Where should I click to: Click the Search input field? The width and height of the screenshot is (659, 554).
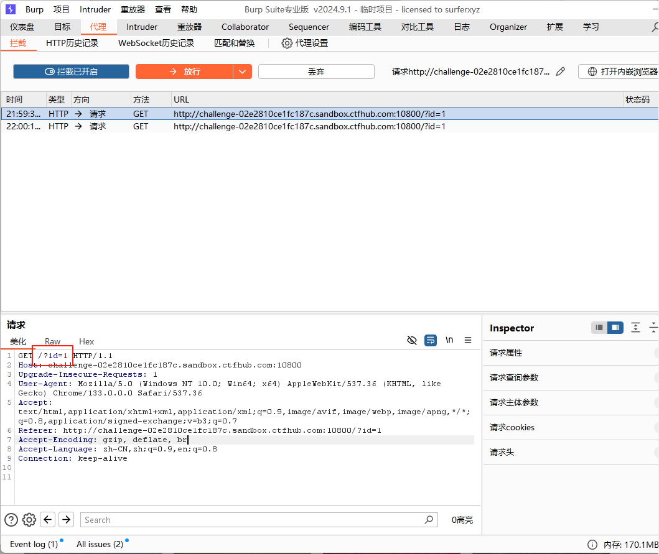(x=259, y=520)
